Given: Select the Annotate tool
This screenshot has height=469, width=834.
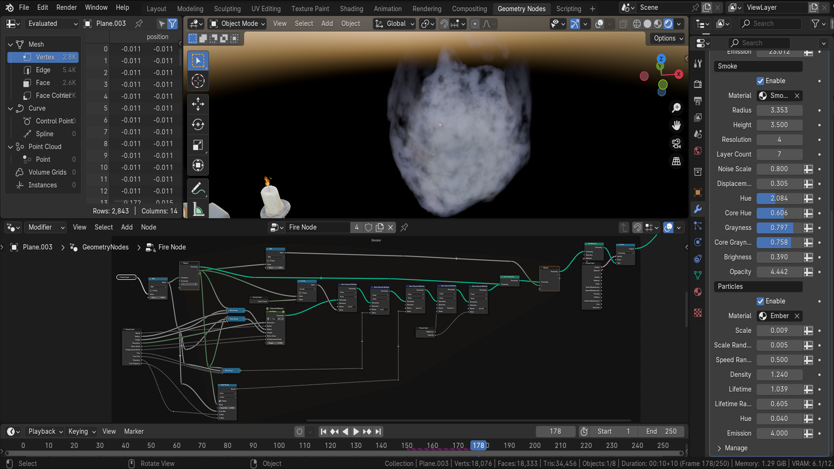Looking at the screenshot, I should pos(198,188).
